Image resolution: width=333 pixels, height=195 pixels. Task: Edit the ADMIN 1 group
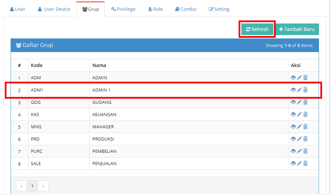tap(299, 90)
